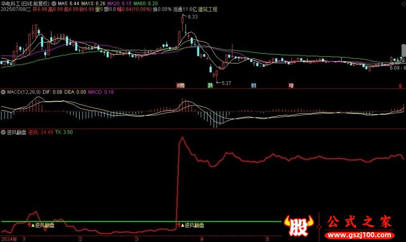
Task: Click the date 2025/07/08/二
Action: click(x=16, y=9)
